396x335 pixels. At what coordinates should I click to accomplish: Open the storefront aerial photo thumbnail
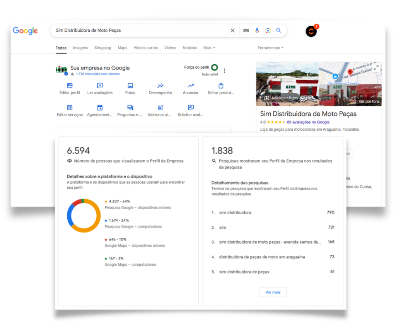tap(287, 84)
